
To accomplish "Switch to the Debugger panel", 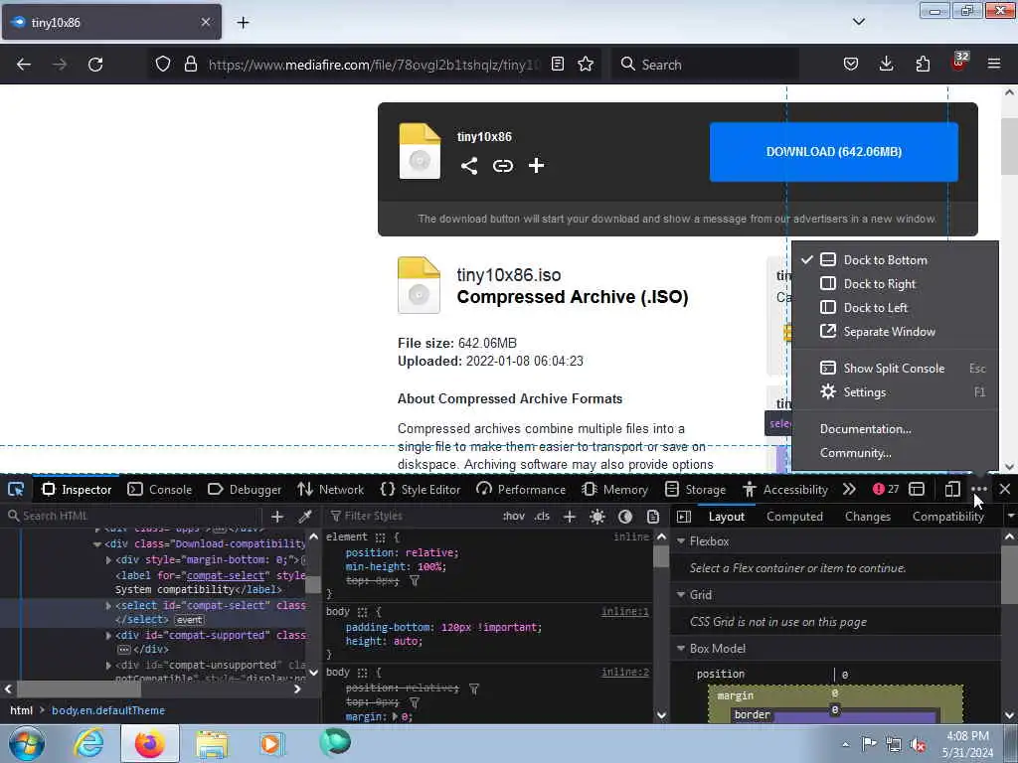I will 245,489.
